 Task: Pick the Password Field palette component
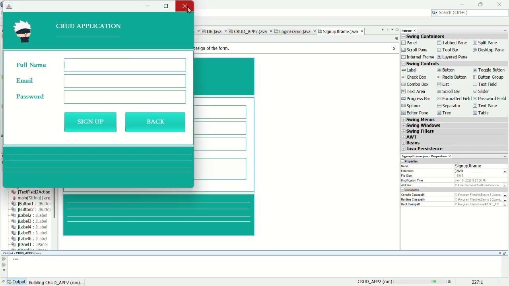[x=490, y=99]
